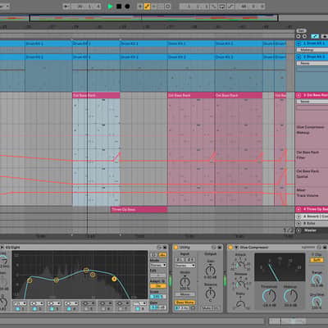Click the arrangement overview strip
Screen dimensions: 328x328
click(x=153, y=18)
